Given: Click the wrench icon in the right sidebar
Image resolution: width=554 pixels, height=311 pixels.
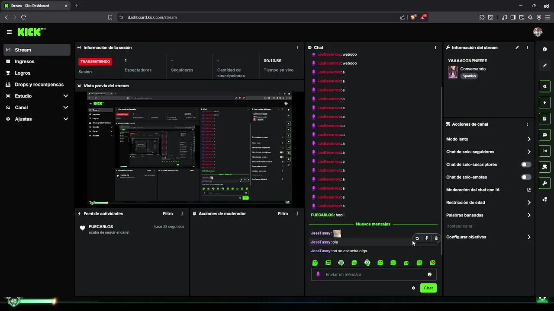Looking at the screenshot, I should click(544, 183).
